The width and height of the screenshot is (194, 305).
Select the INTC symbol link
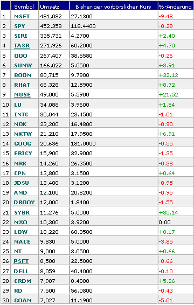[x=21, y=115]
